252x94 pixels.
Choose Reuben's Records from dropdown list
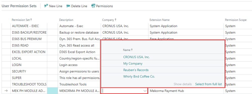(x=136, y=70)
